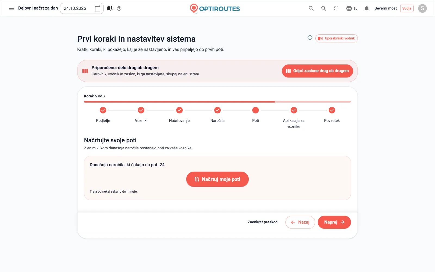Click Odpri zaslone drug ob drugem

pyautogui.click(x=318, y=71)
